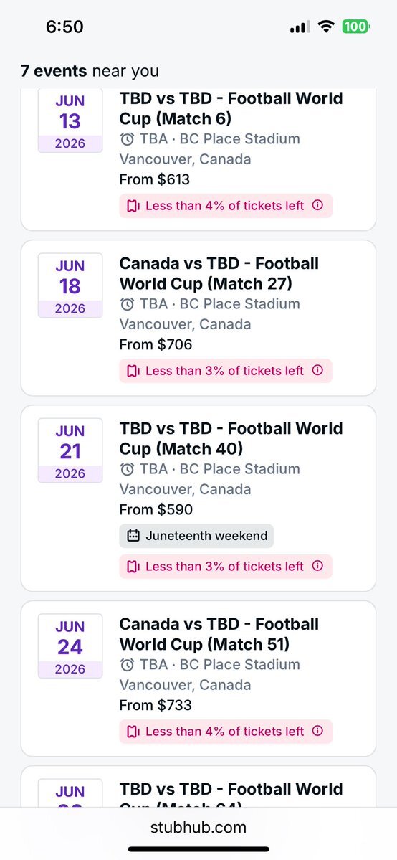The width and height of the screenshot is (397, 860).
Task: Tap info icon on Match 27 tickets badge
Action: [x=317, y=370]
